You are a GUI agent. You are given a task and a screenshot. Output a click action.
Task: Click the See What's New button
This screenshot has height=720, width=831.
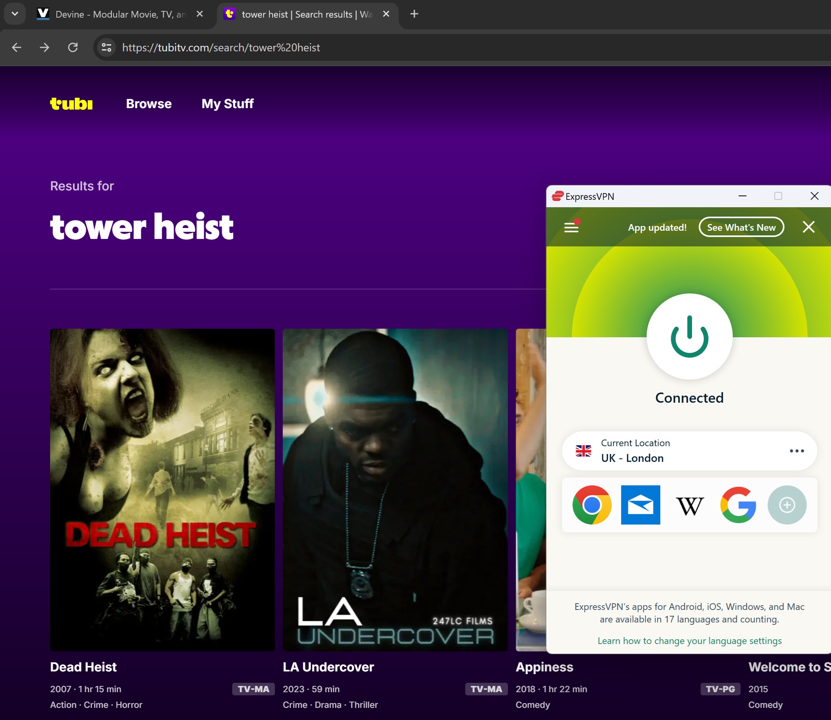[x=741, y=228]
